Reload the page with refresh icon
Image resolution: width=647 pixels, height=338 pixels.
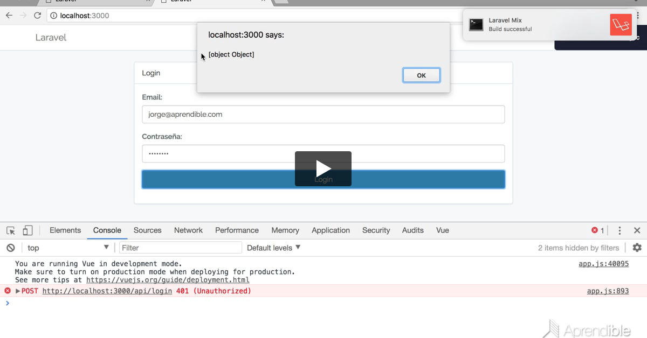38,16
